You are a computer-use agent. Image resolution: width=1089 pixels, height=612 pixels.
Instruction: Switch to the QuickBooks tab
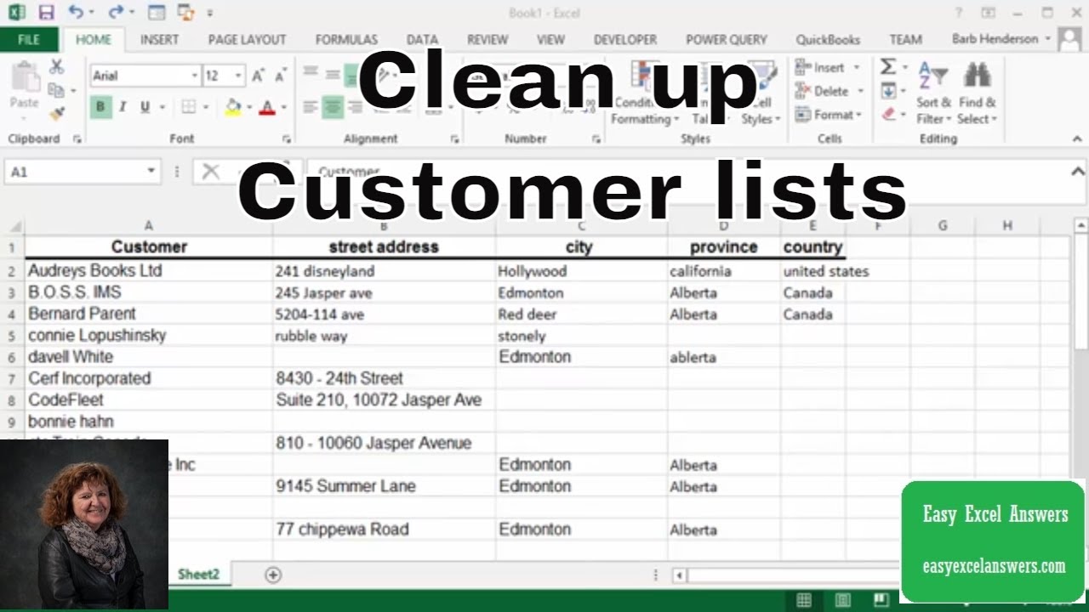pos(828,39)
